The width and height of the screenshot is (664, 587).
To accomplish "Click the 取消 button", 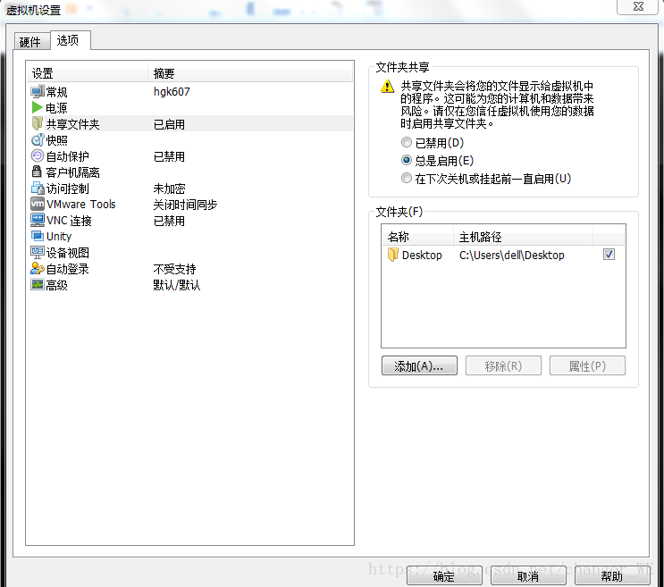I will (528, 576).
